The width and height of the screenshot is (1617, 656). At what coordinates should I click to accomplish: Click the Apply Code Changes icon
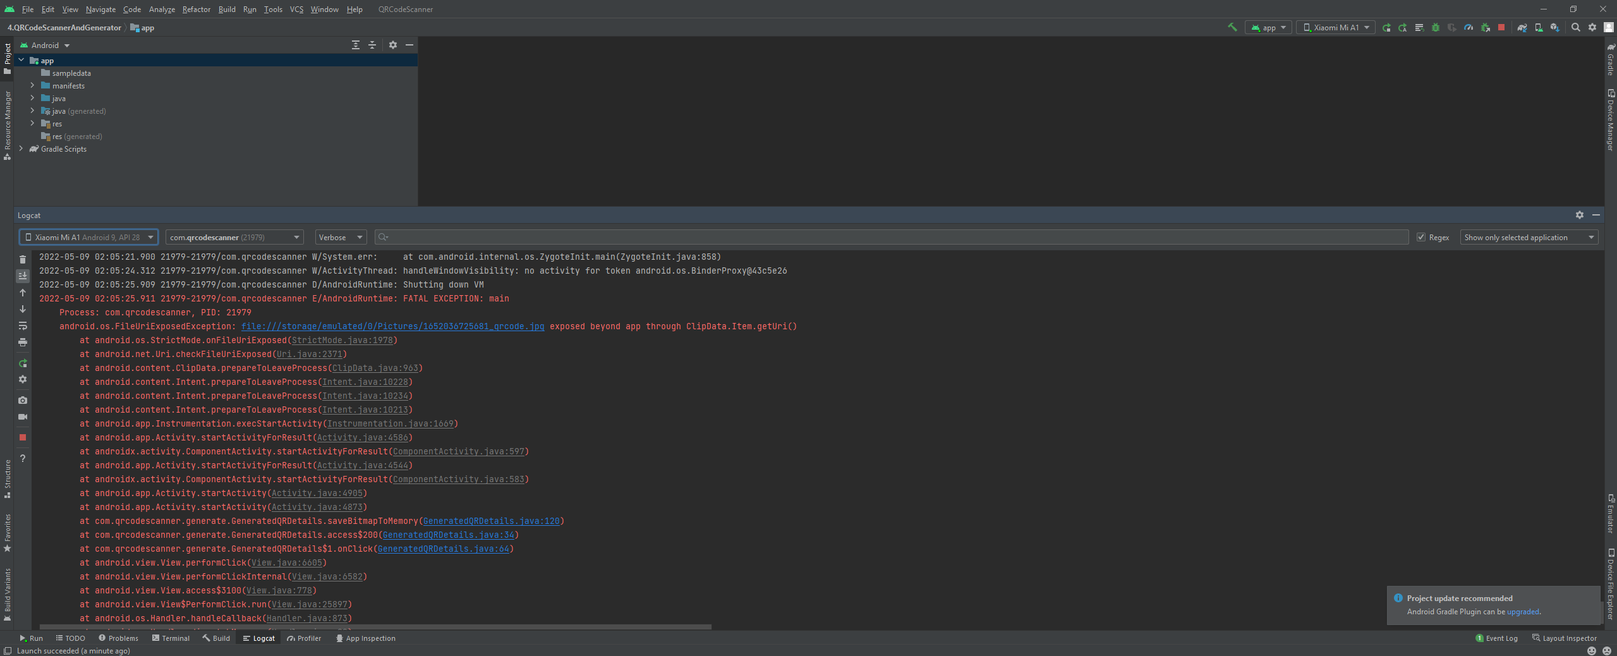pyautogui.click(x=1419, y=27)
